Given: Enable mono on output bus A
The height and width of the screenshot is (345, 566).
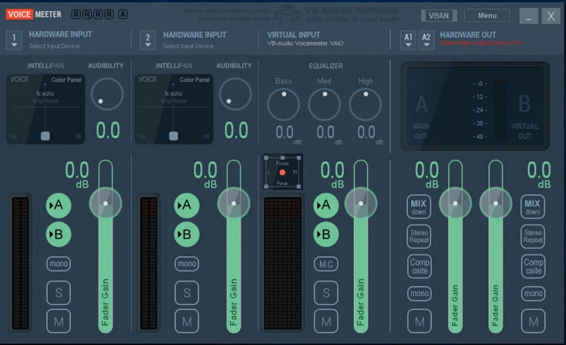Looking at the screenshot, I should coord(420,293).
